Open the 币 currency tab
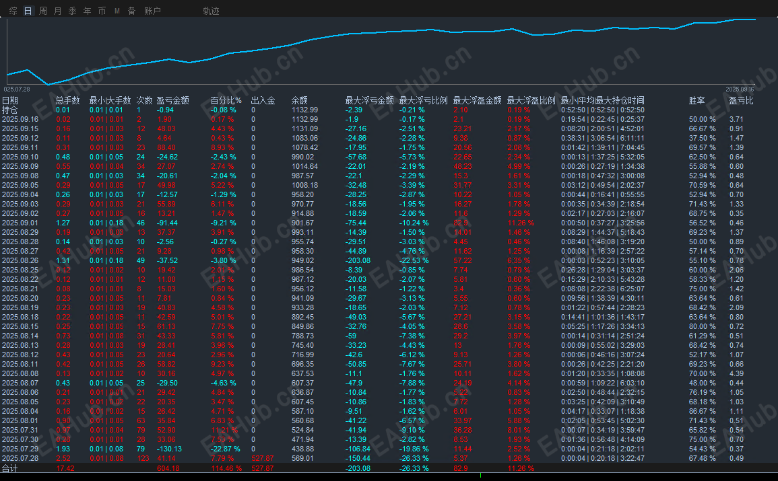Screen dimensions: 778x481 (102, 11)
